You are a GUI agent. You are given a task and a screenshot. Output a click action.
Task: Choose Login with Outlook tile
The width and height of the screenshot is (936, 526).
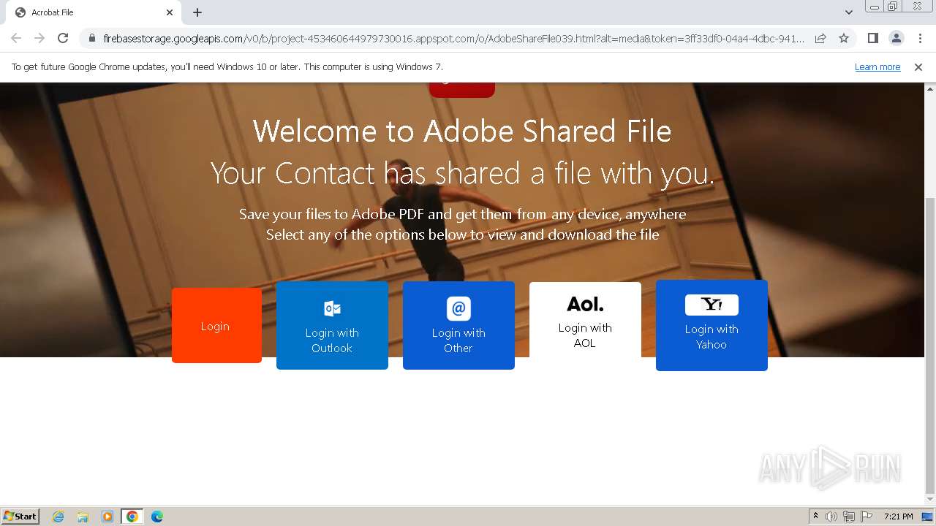click(x=332, y=325)
